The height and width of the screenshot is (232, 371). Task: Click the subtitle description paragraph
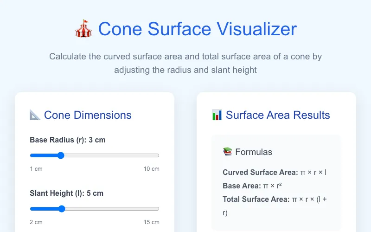pyautogui.click(x=185, y=63)
